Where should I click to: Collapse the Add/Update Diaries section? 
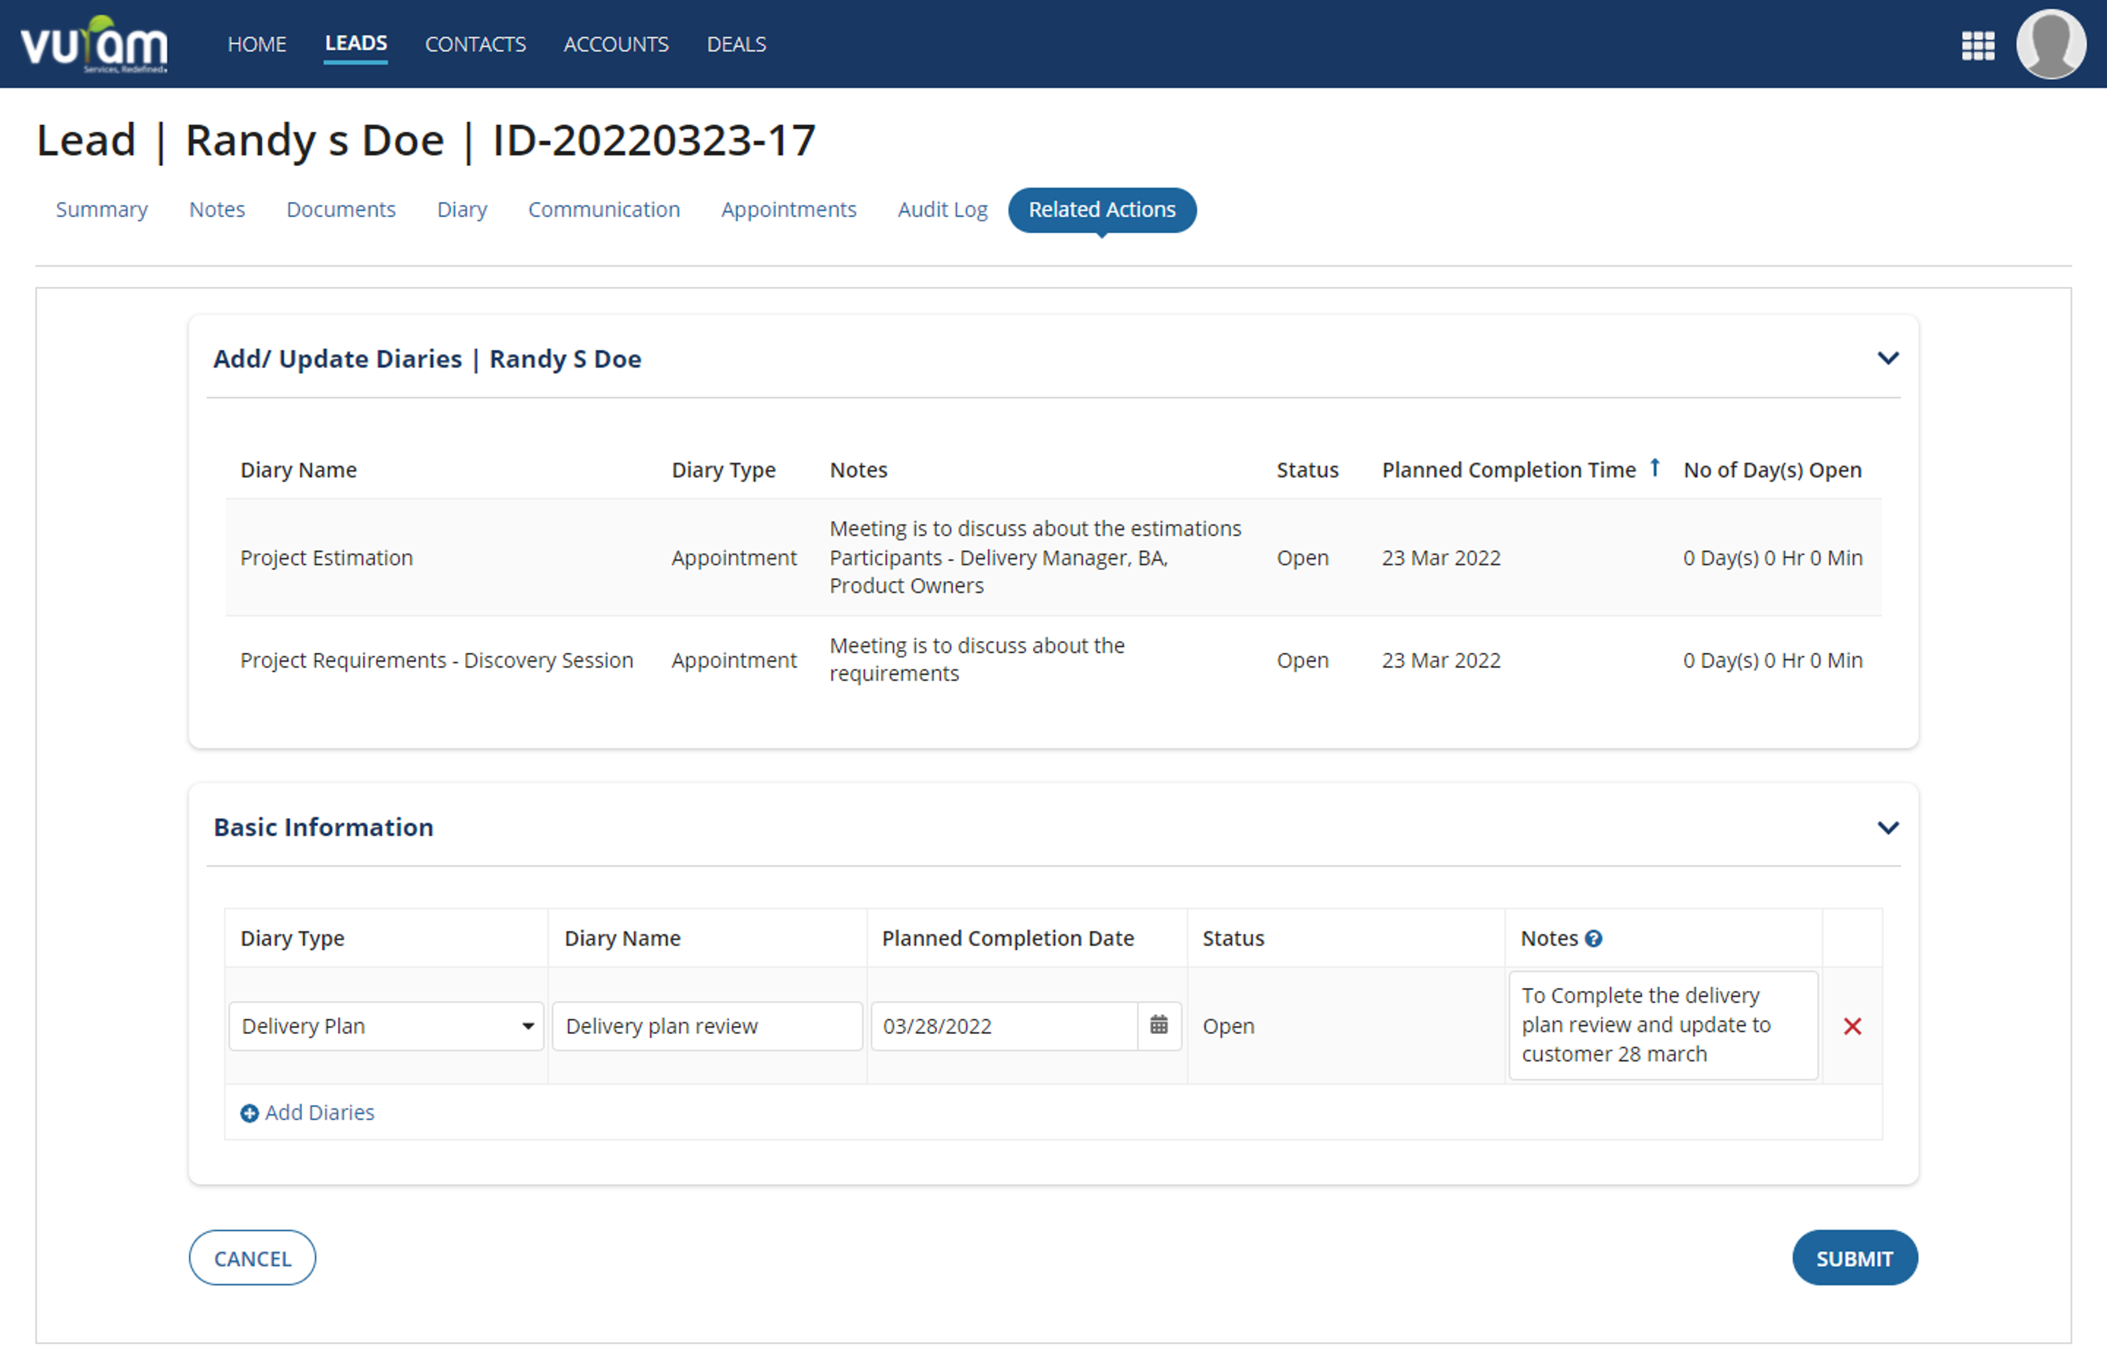click(1888, 358)
